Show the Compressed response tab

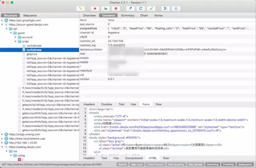134,158
